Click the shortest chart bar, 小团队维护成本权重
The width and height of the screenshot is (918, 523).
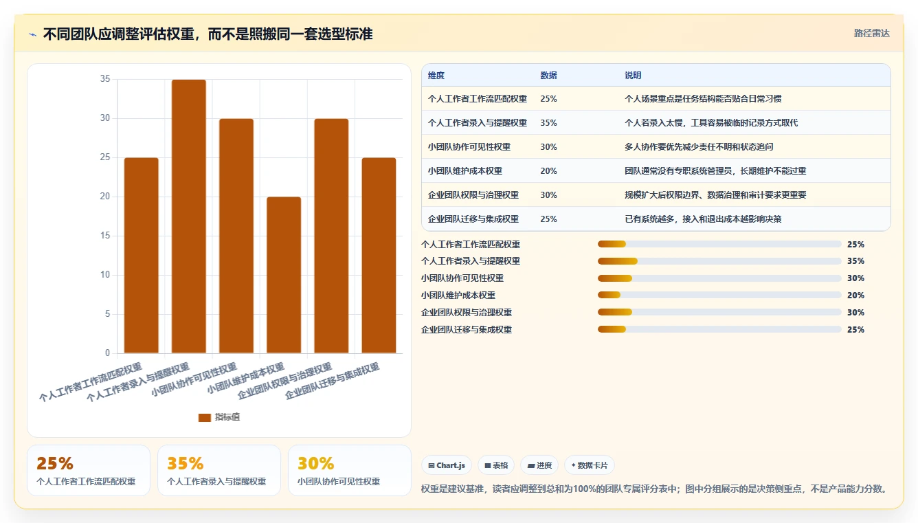click(284, 275)
